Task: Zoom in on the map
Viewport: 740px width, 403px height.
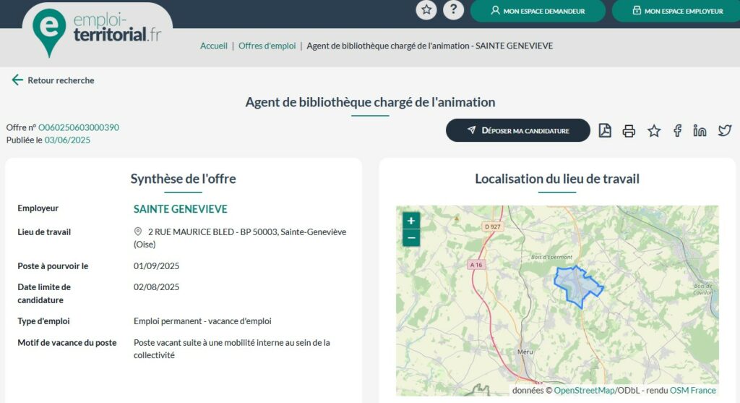Action: tap(411, 221)
